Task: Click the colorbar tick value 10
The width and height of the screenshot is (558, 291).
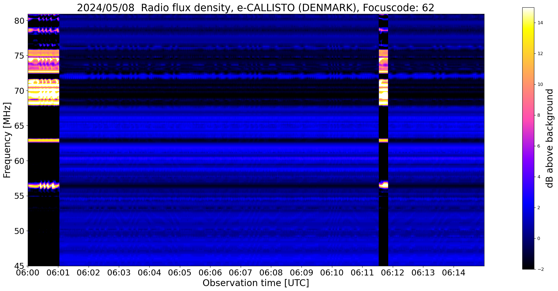Action: tap(539, 85)
